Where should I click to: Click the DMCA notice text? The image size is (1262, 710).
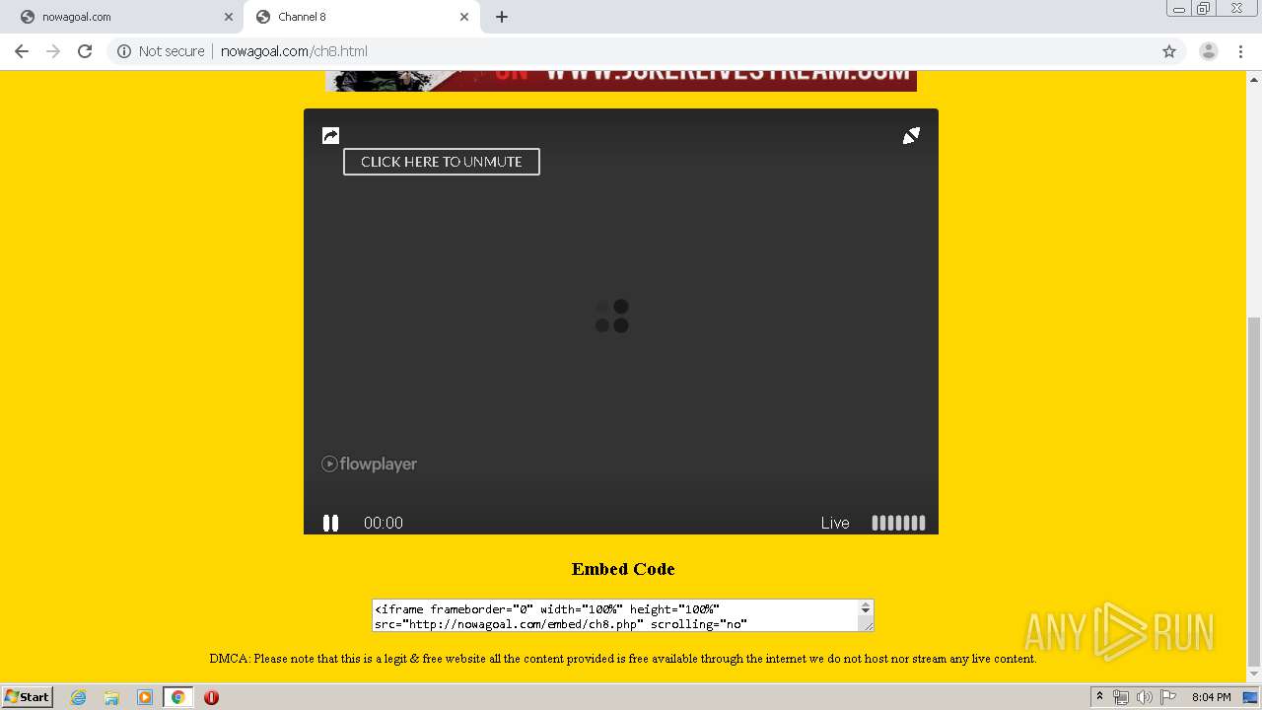tap(623, 659)
